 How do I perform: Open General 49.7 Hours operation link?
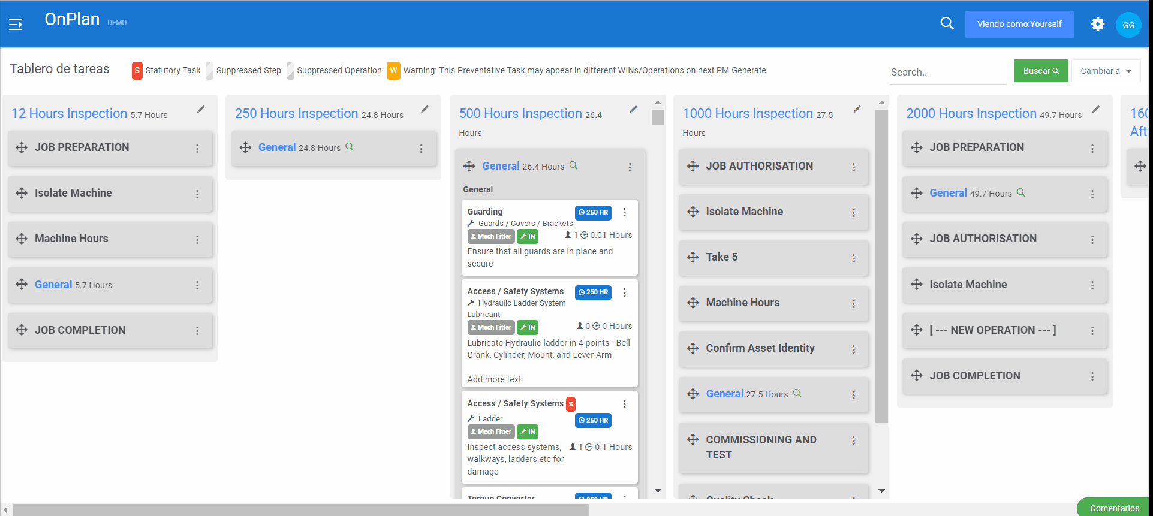[x=948, y=193]
